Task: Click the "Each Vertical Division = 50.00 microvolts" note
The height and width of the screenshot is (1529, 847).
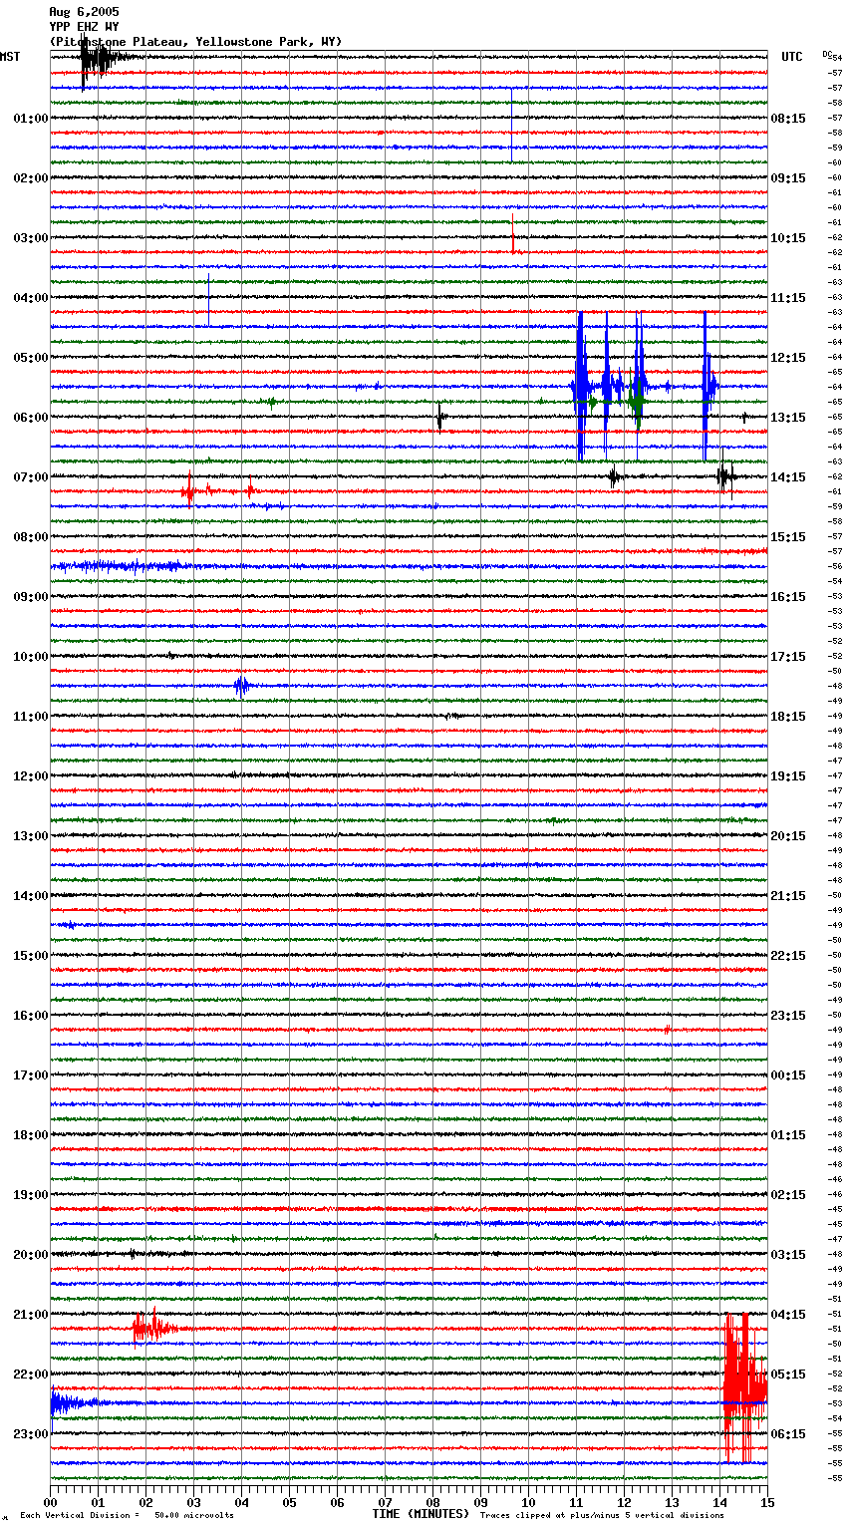Action: click(127, 1515)
